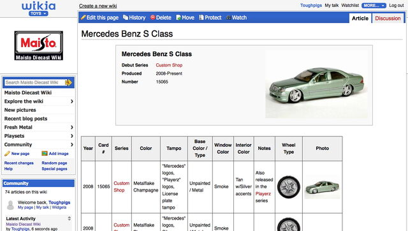This screenshot has width=408, height=231.
Task: Click the 74 articles on this wiki text
Action: [x=26, y=192]
